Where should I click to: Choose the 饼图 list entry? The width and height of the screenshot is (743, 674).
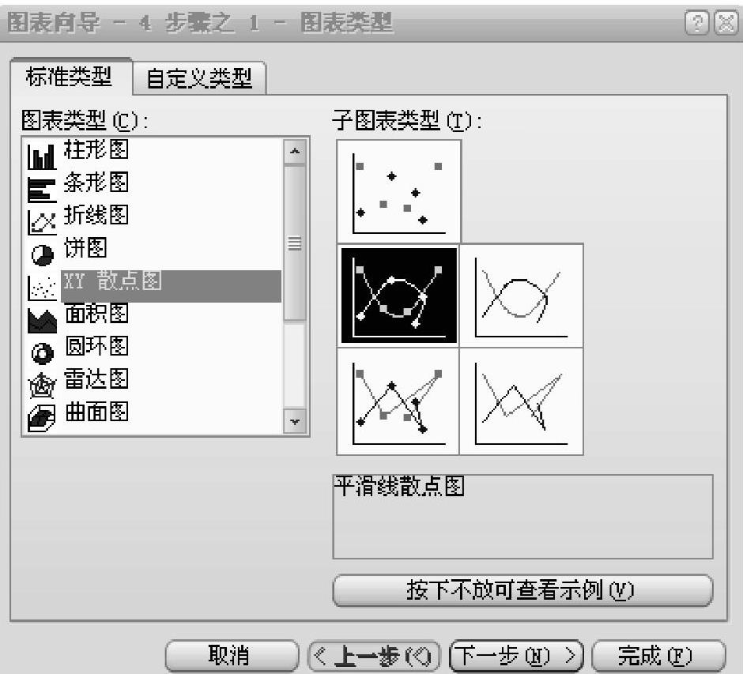point(85,248)
